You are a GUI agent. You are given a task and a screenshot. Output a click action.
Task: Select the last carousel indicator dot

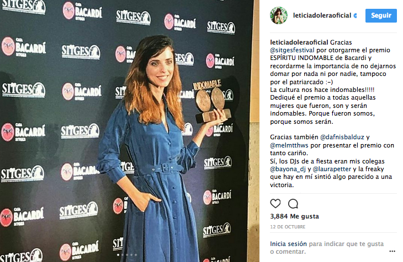[136, 255]
